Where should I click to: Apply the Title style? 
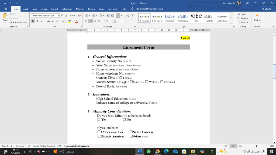coord(196,18)
